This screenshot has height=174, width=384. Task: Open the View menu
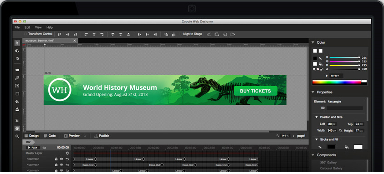[38, 27]
